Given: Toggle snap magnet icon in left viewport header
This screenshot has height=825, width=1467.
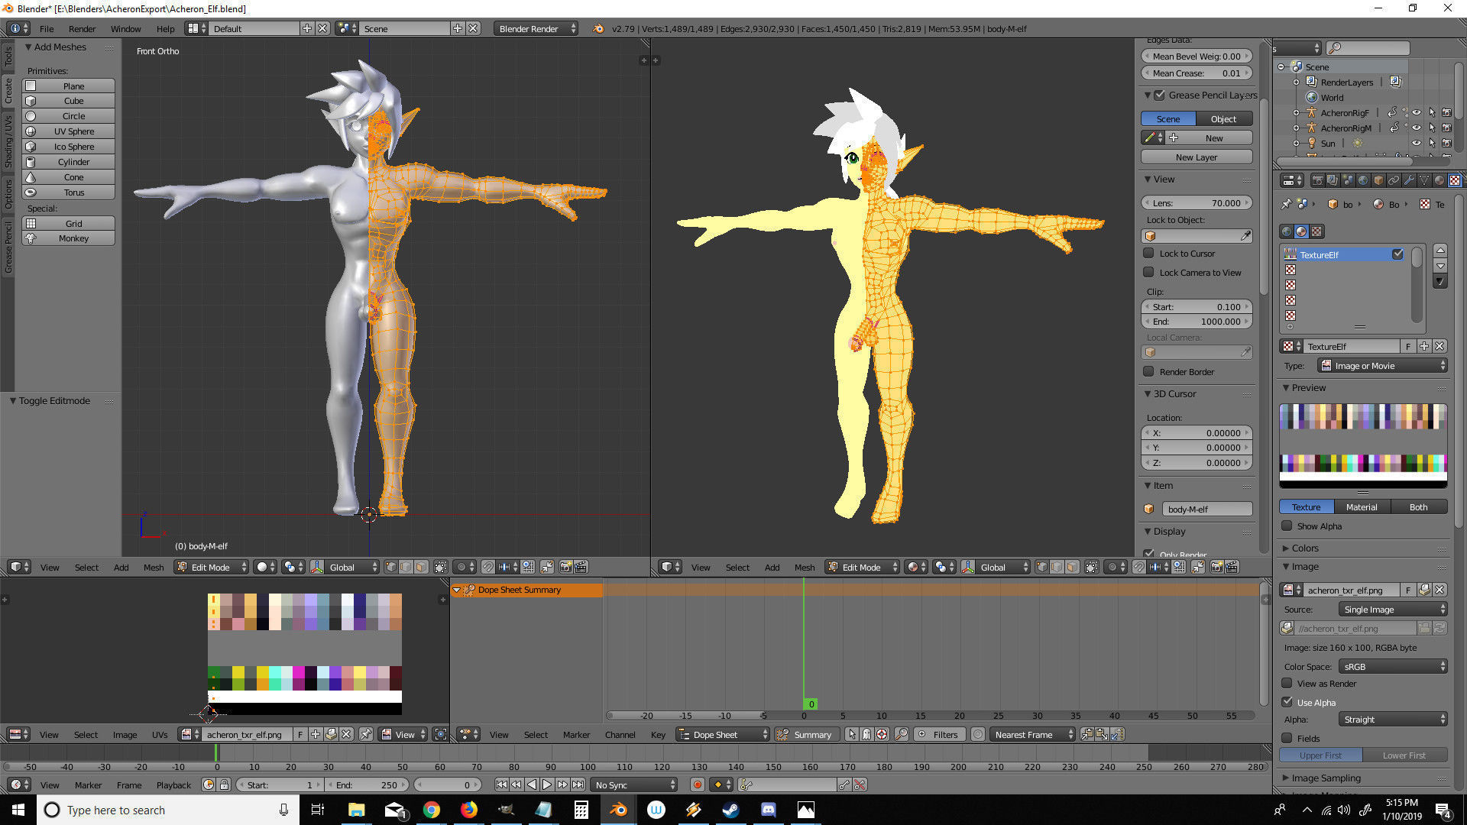Looking at the screenshot, I should point(487,567).
